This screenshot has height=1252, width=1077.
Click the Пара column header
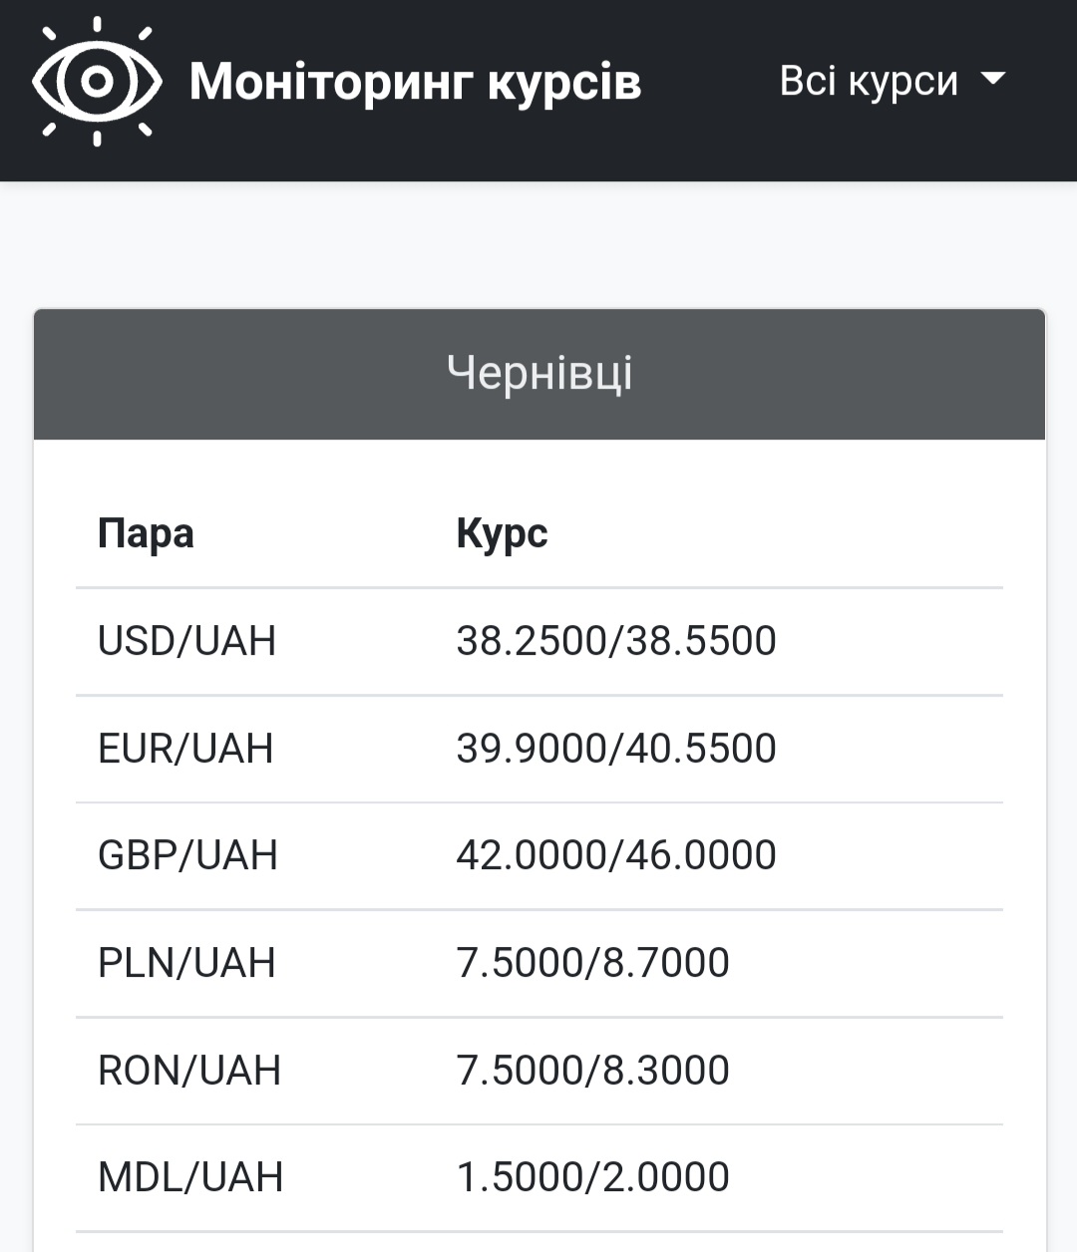pyautogui.click(x=146, y=533)
